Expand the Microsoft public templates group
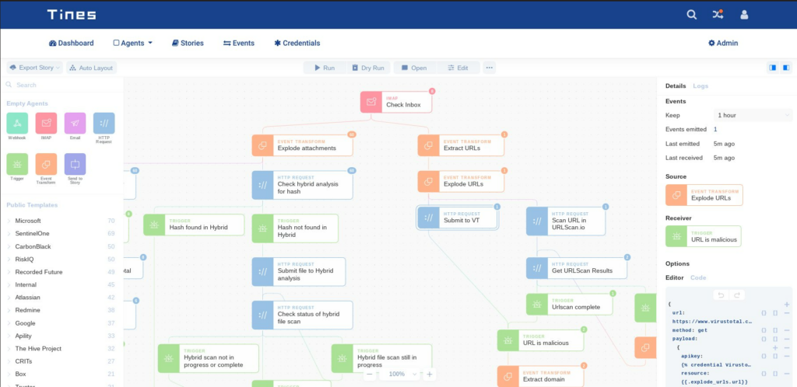This screenshot has height=387, width=797. pyautogui.click(x=28, y=221)
